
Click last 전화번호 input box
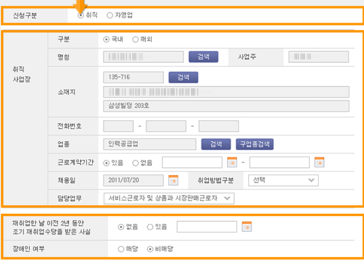[219, 126]
